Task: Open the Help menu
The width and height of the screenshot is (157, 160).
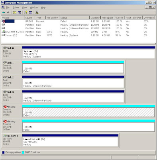Action: (43, 8)
